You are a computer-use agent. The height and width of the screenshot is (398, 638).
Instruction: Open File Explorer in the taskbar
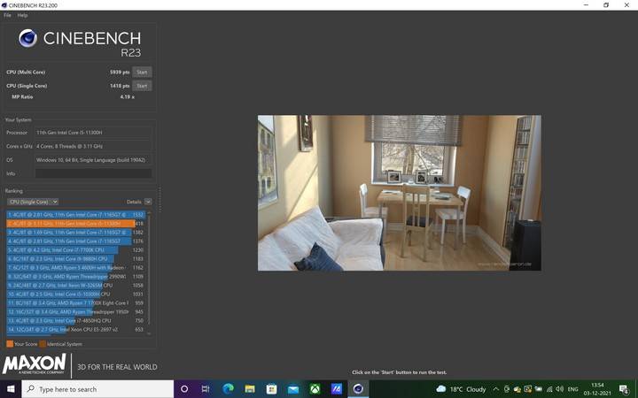[249, 388]
